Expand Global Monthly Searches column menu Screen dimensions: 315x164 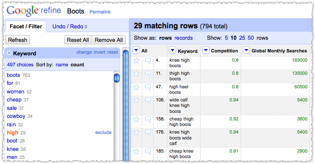coord(246,50)
